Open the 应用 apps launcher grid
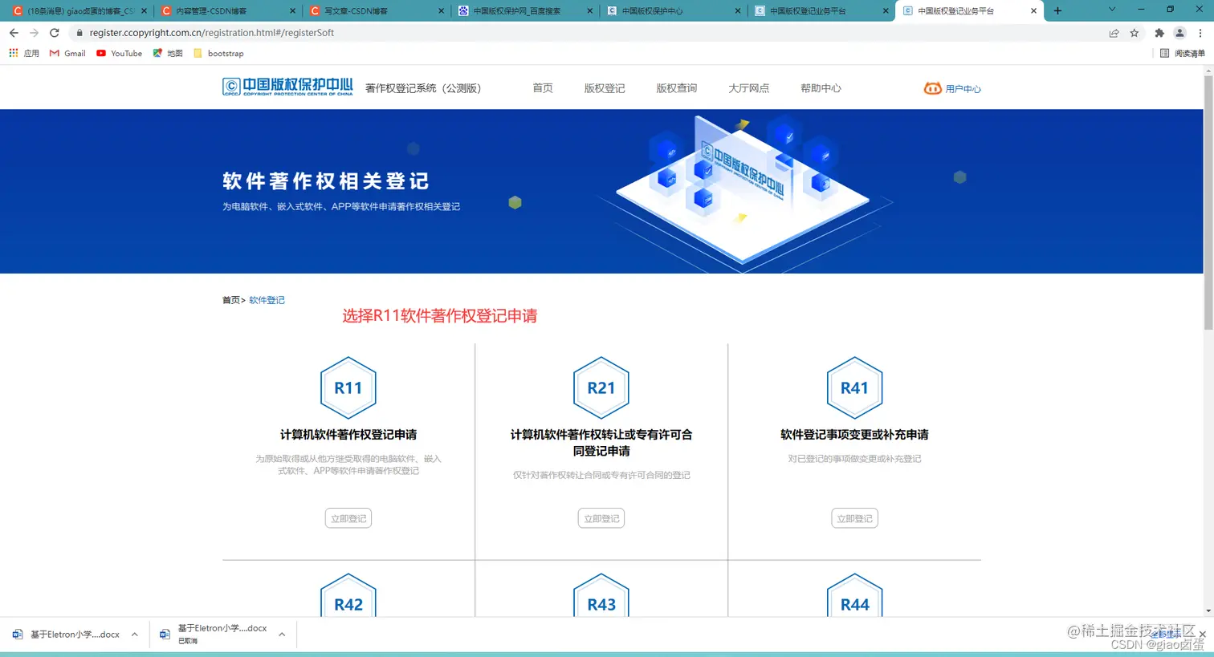This screenshot has width=1214, height=657. point(14,53)
